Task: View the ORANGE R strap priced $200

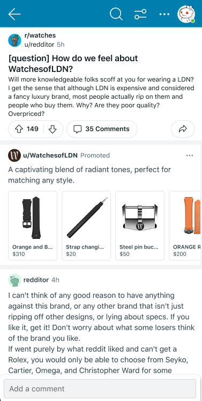Action: coord(185,225)
